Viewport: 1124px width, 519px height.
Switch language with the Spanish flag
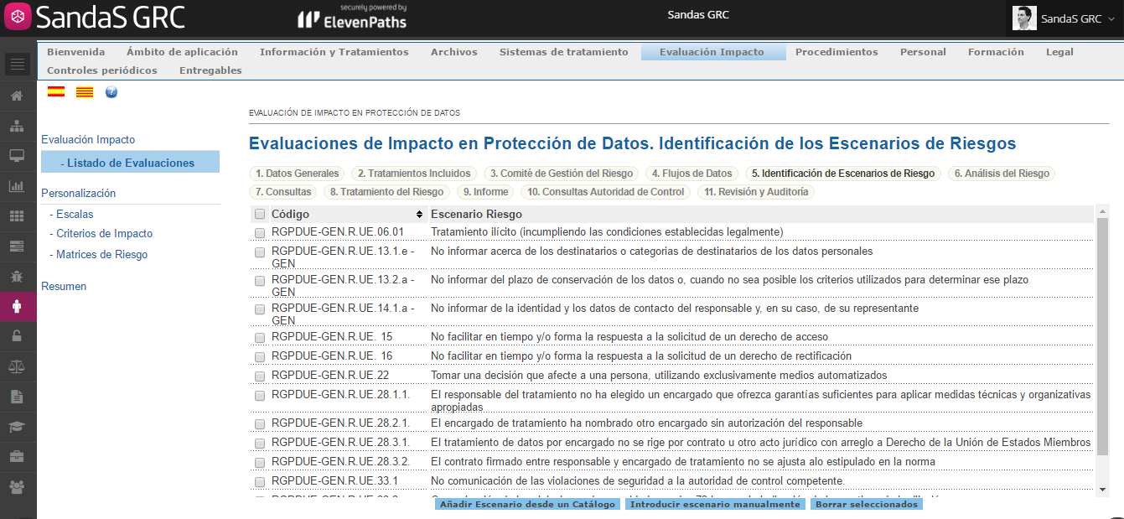click(56, 92)
